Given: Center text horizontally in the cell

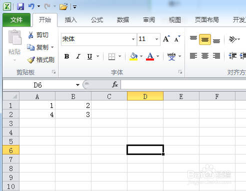Looking at the screenshot, I should point(205,56).
